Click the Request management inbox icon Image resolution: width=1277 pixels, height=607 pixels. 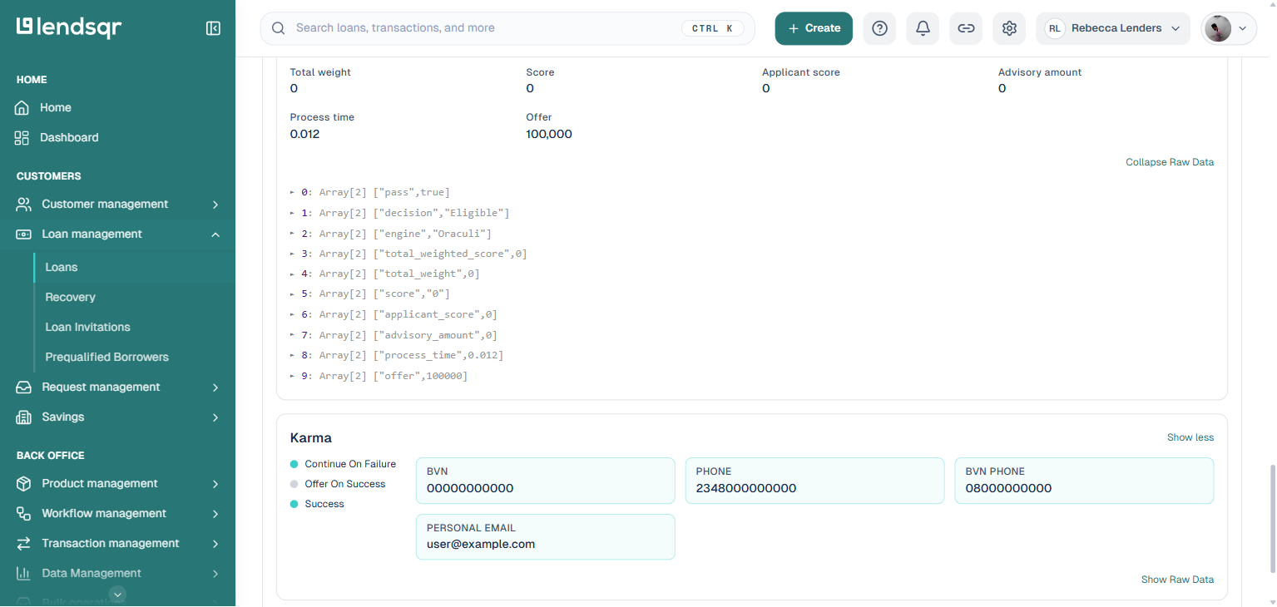pos(23,387)
